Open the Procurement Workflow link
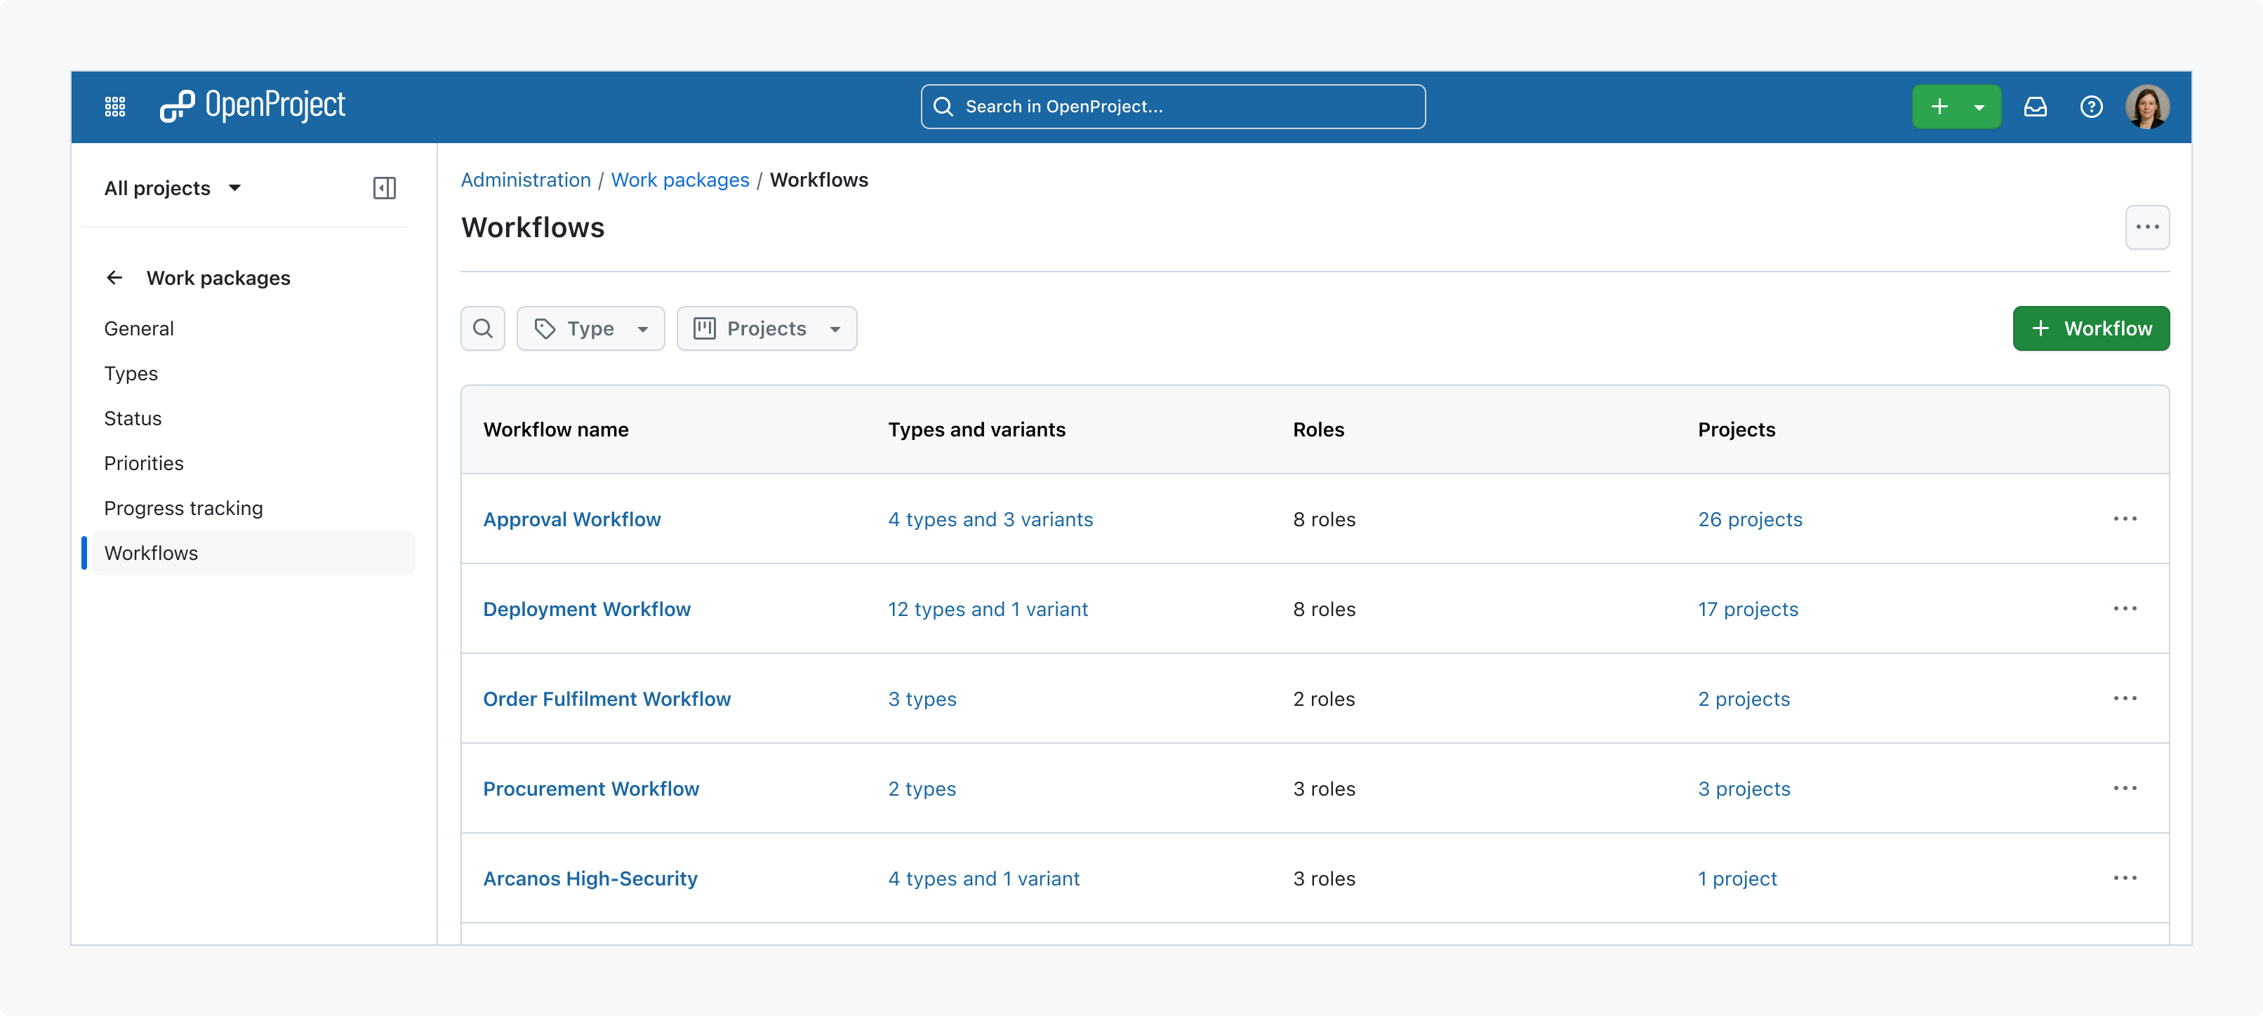2263x1016 pixels. coord(591,789)
